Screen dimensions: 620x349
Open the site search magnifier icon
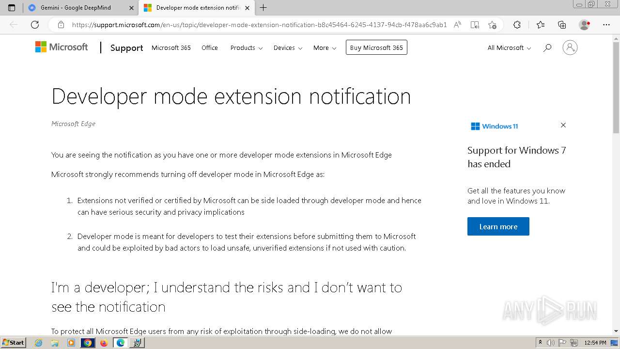click(x=547, y=48)
